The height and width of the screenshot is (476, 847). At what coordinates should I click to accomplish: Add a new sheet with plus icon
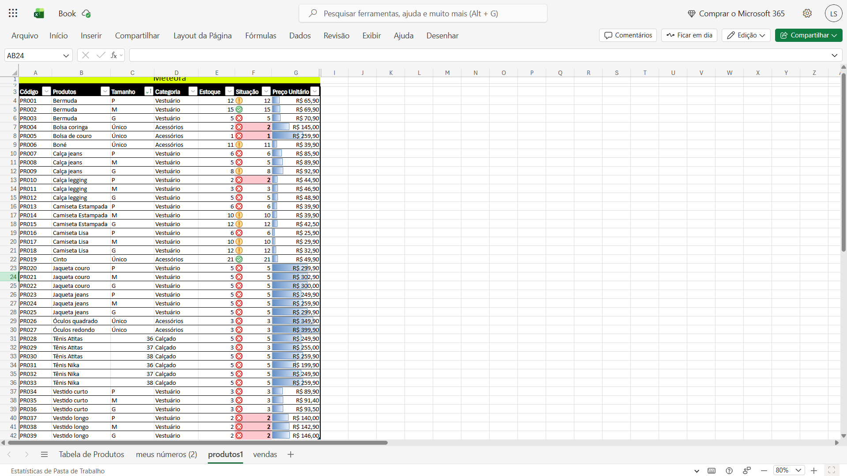[x=291, y=454]
